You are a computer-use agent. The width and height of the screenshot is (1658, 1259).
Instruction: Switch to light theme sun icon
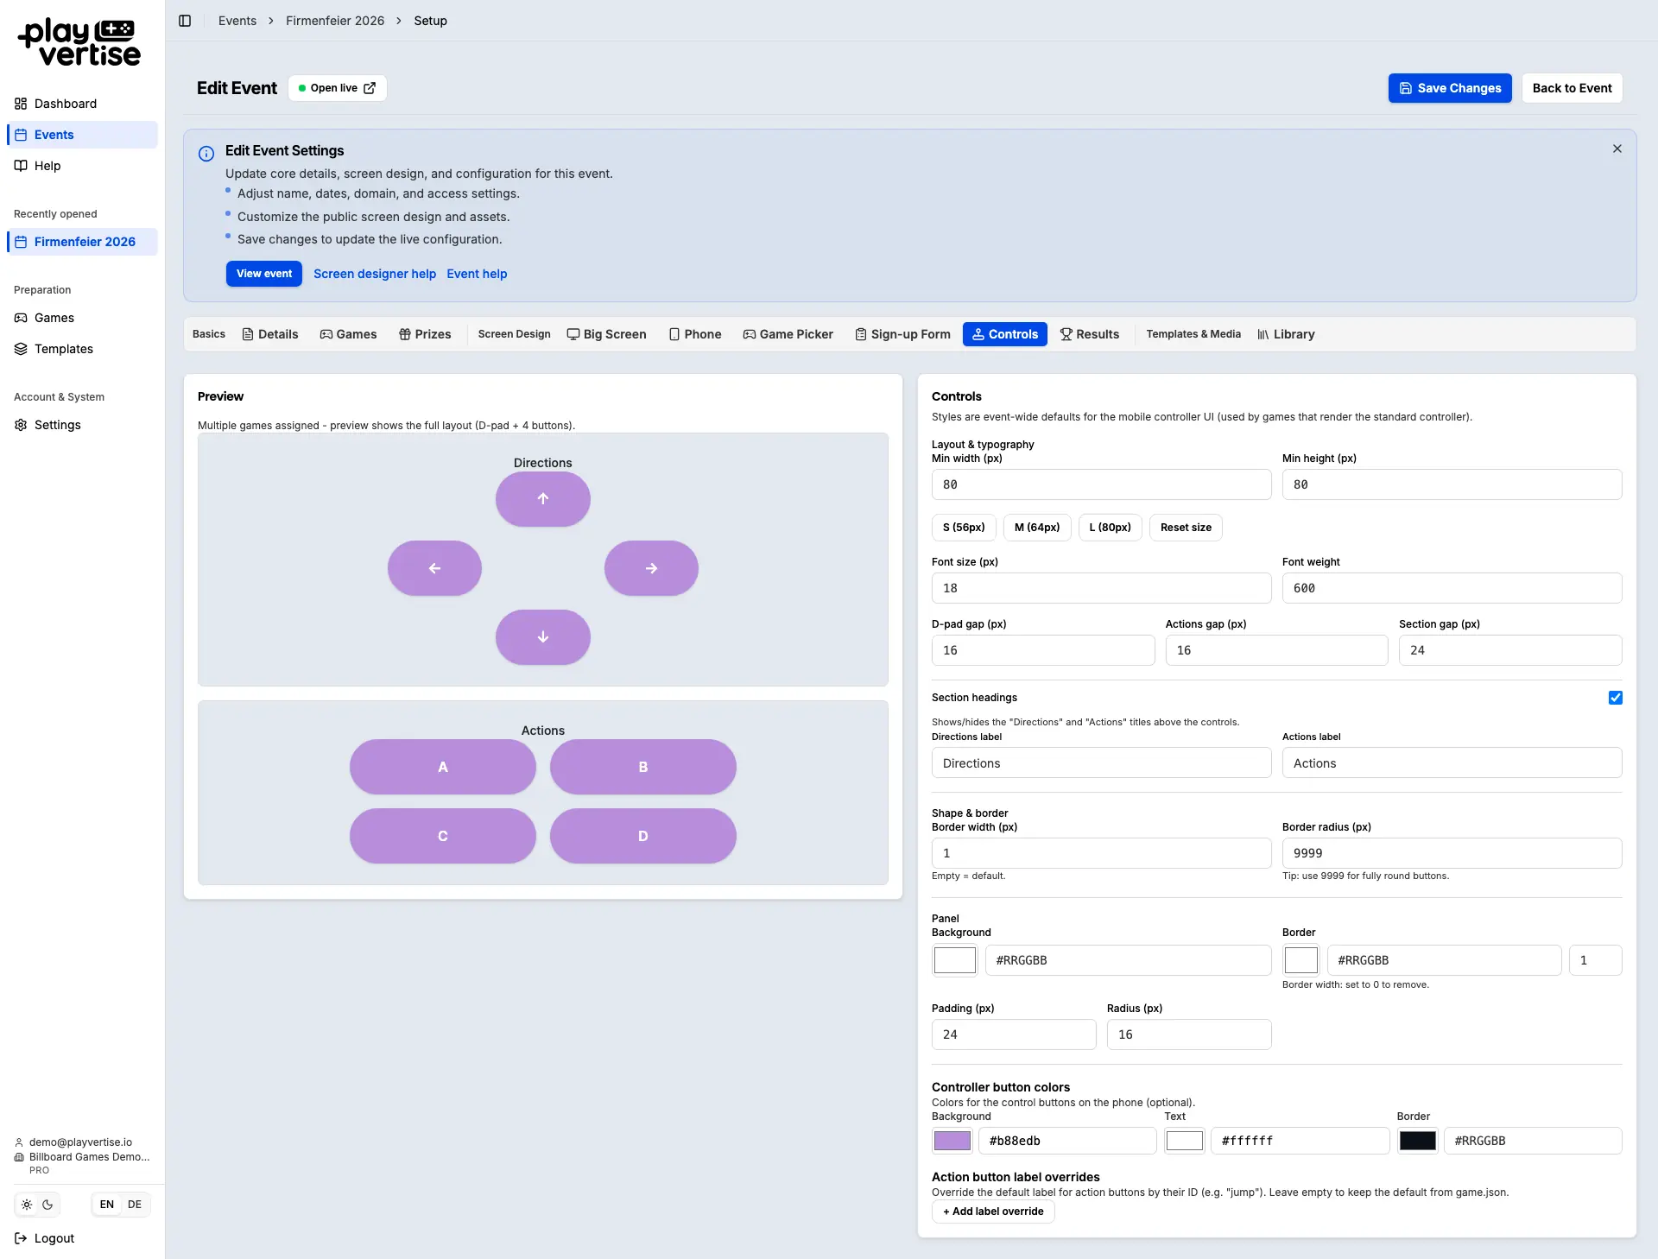27,1205
